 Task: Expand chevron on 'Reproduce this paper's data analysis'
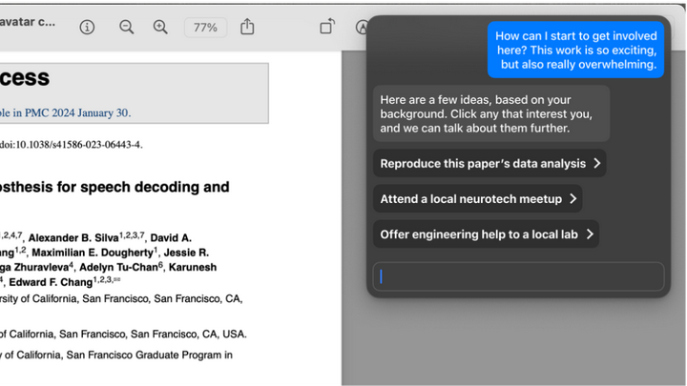597,163
